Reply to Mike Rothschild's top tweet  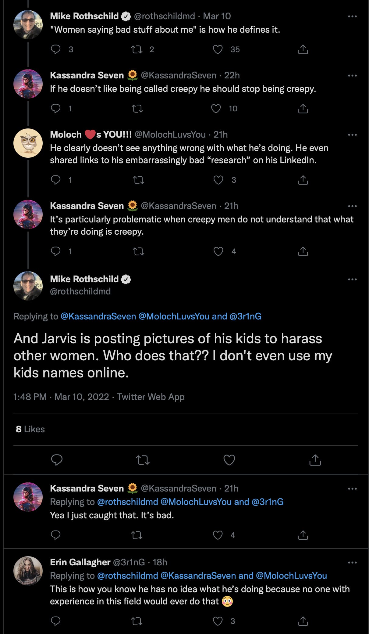click(56, 49)
